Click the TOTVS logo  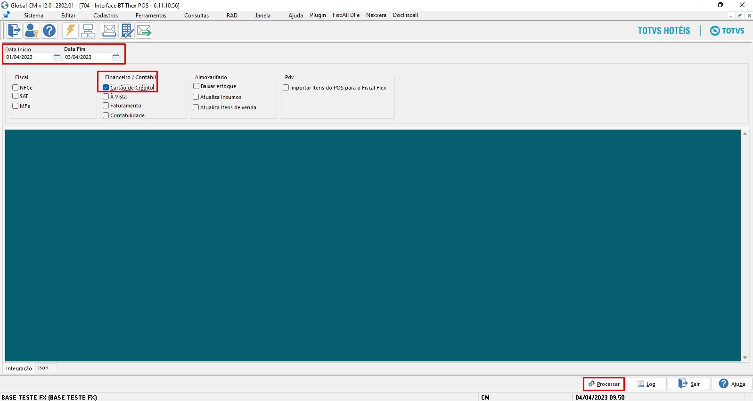tap(727, 31)
